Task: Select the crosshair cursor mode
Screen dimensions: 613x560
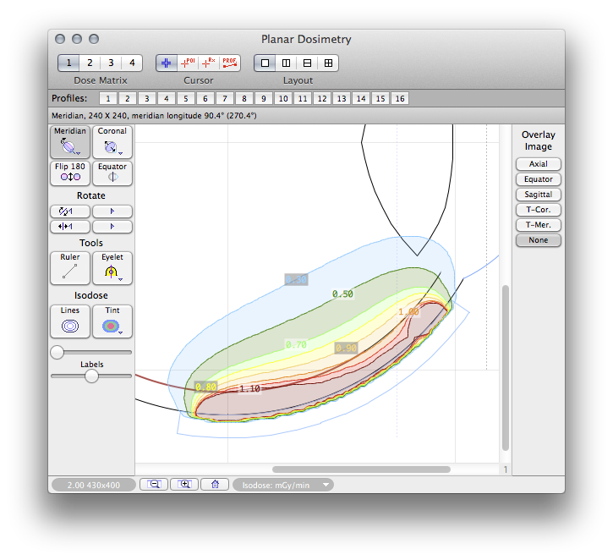Action: 166,63
